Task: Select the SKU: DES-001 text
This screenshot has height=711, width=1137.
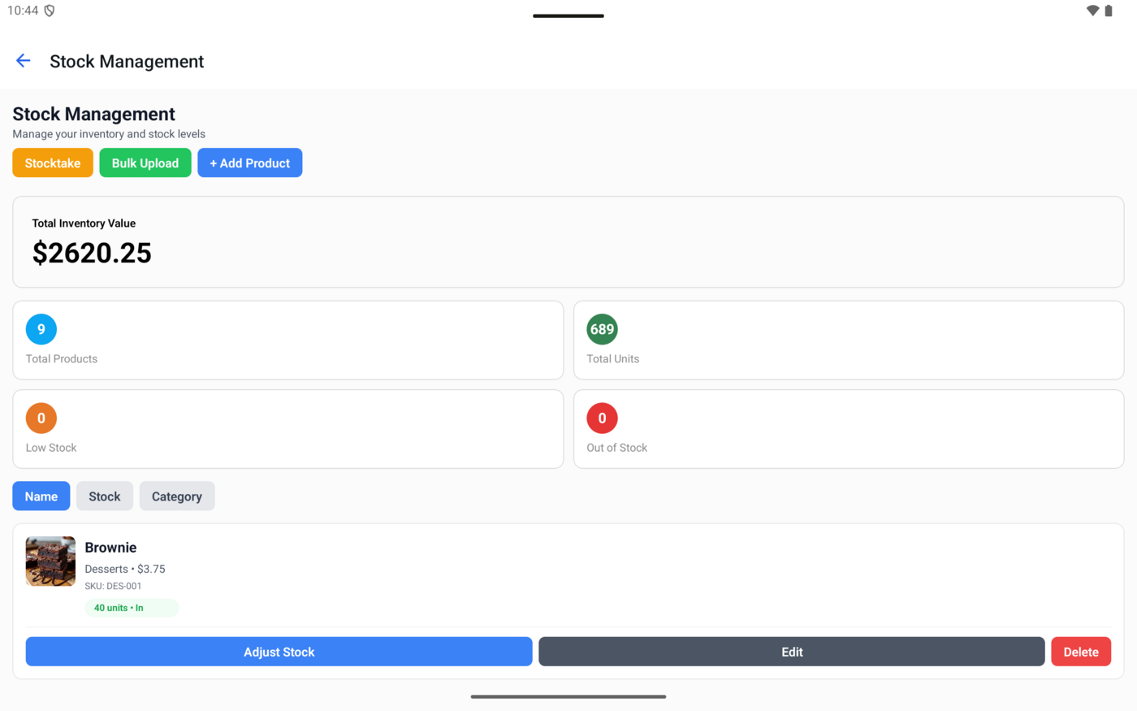Action: click(x=113, y=586)
